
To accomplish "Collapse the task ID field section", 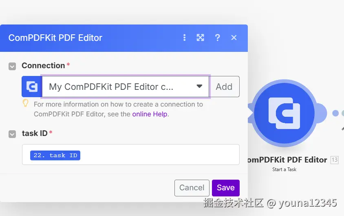I will (x=12, y=134).
